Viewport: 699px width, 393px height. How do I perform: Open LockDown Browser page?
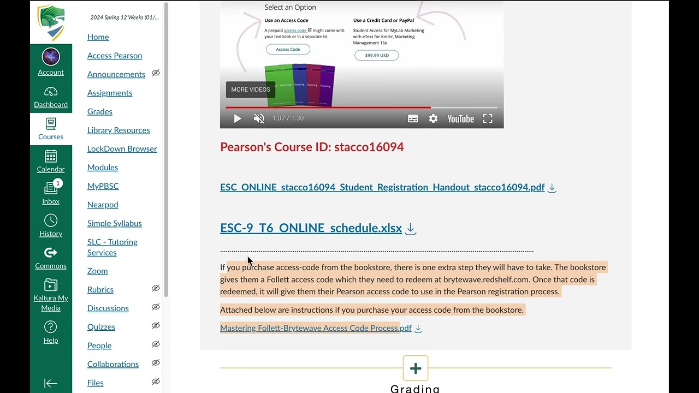click(x=122, y=148)
